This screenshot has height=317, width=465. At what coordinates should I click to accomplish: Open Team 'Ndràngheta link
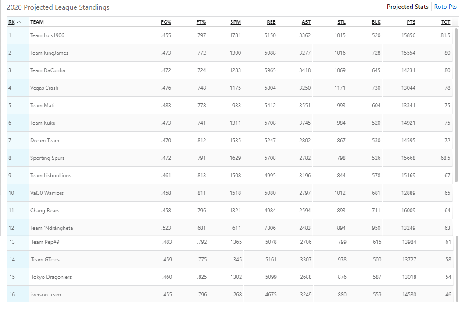coord(51,228)
